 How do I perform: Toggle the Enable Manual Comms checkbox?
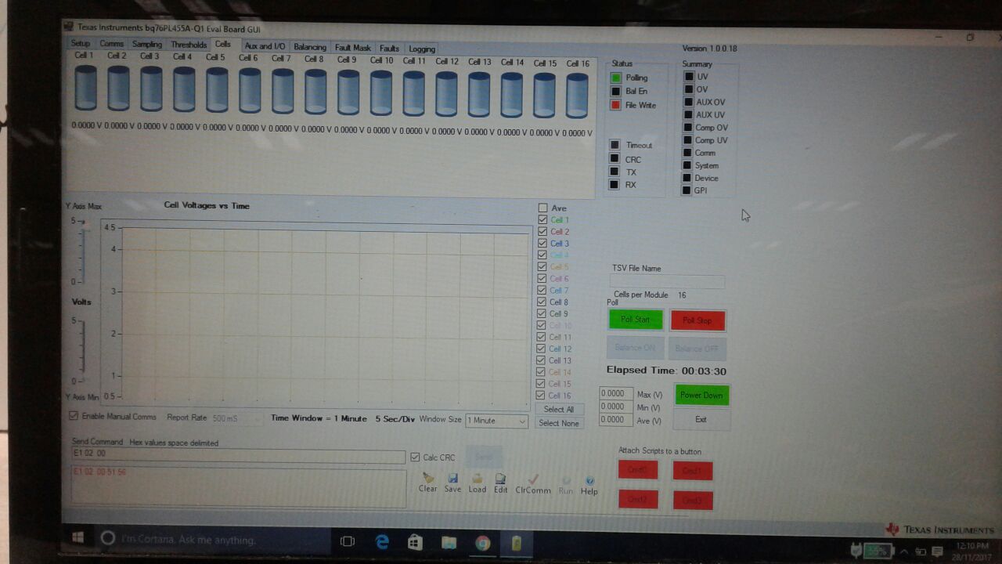point(74,416)
